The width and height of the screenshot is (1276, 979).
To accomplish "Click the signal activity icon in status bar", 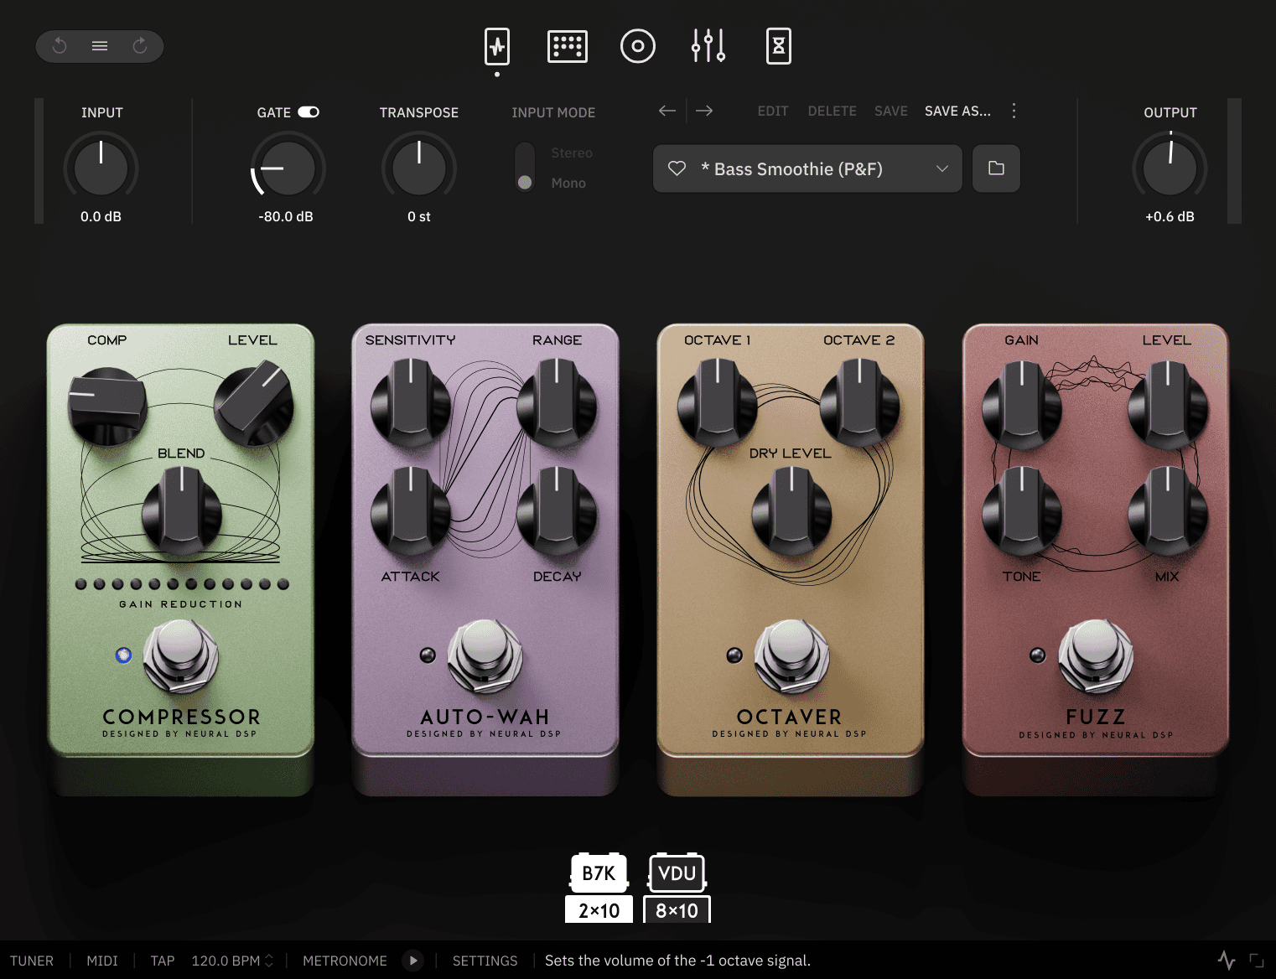I will tap(1227, 960).
